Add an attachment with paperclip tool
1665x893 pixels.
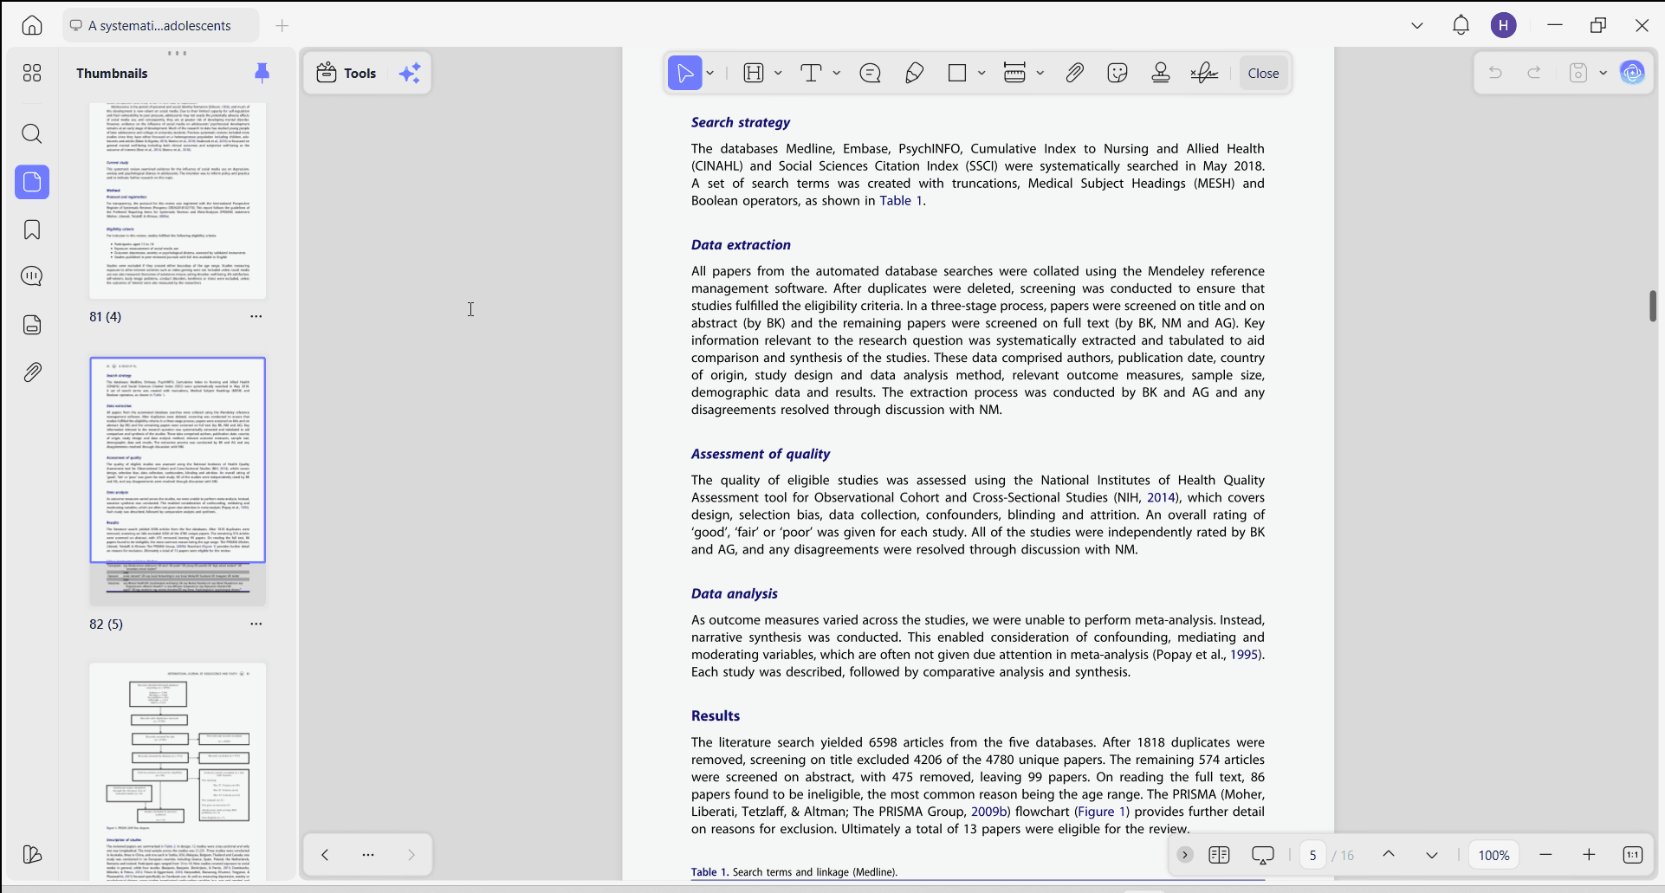tap(1074, 73)
